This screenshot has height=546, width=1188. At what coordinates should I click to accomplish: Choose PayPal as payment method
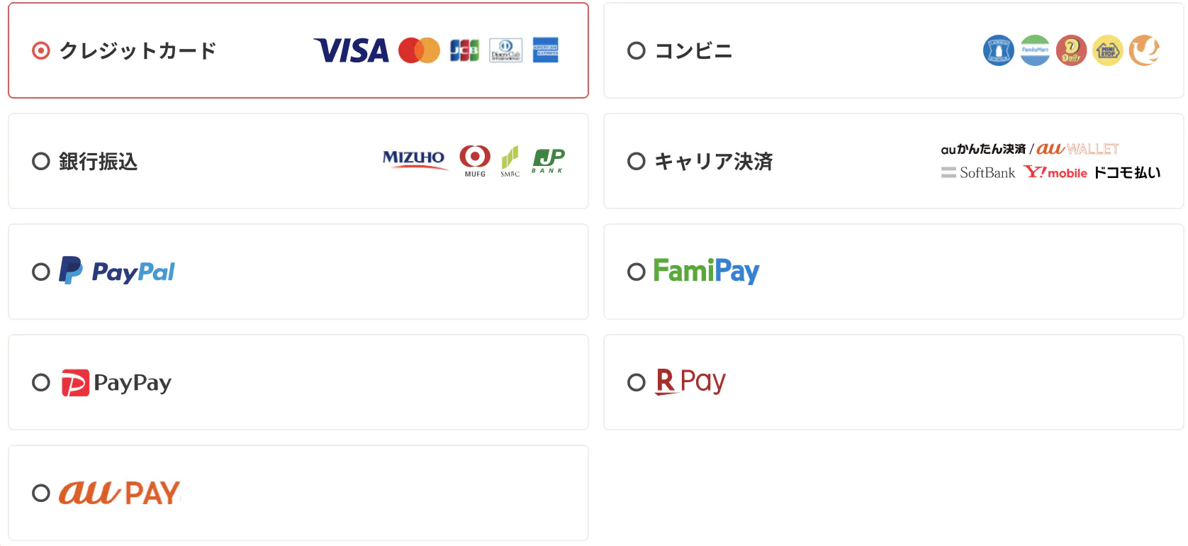(x=41, y=272)
